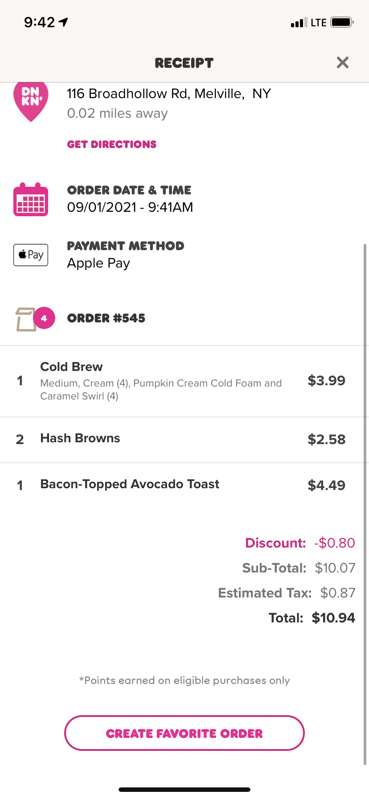Viewport: 369px width, 799px height.
Task: Tap the Order #545 heading
Action: 106,318
